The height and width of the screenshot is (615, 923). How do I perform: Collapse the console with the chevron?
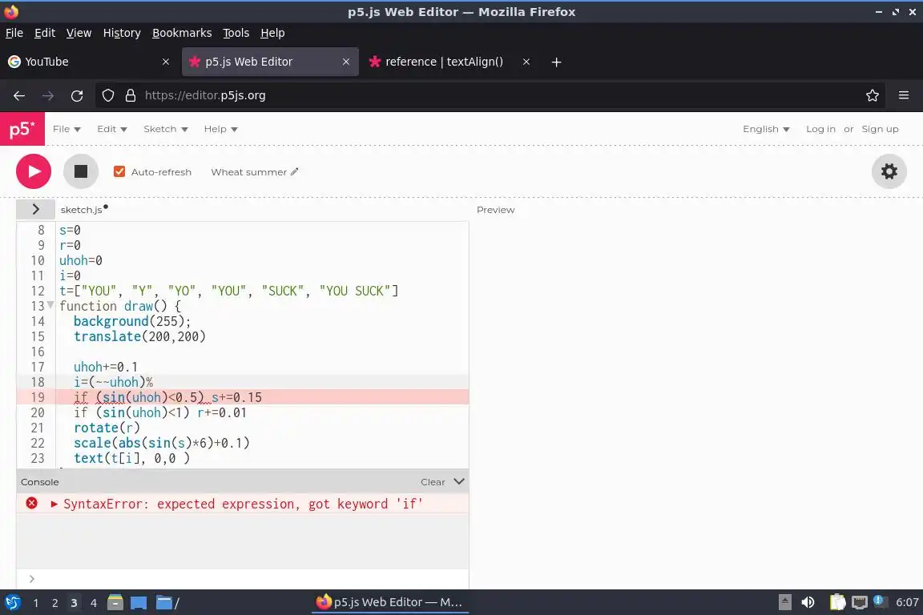[459, 481]
